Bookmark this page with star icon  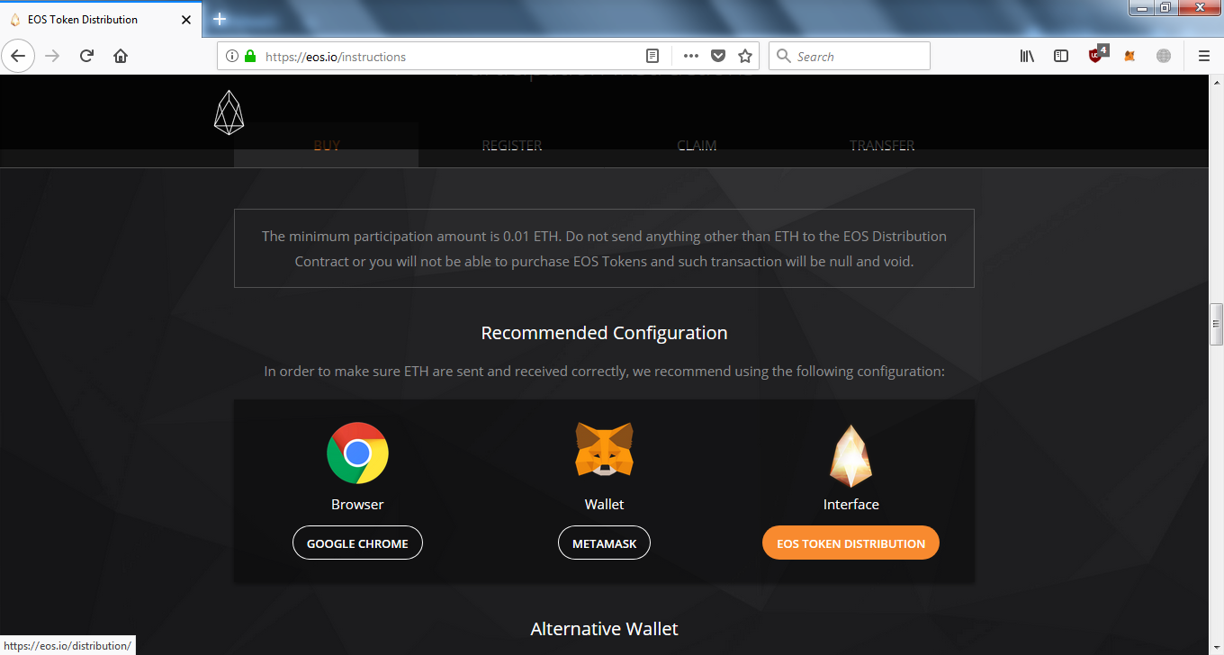745,56
